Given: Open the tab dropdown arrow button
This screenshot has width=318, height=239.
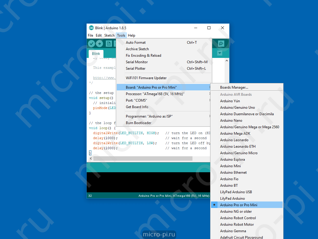Looking at the screenshot, I should tap(220, 53).
